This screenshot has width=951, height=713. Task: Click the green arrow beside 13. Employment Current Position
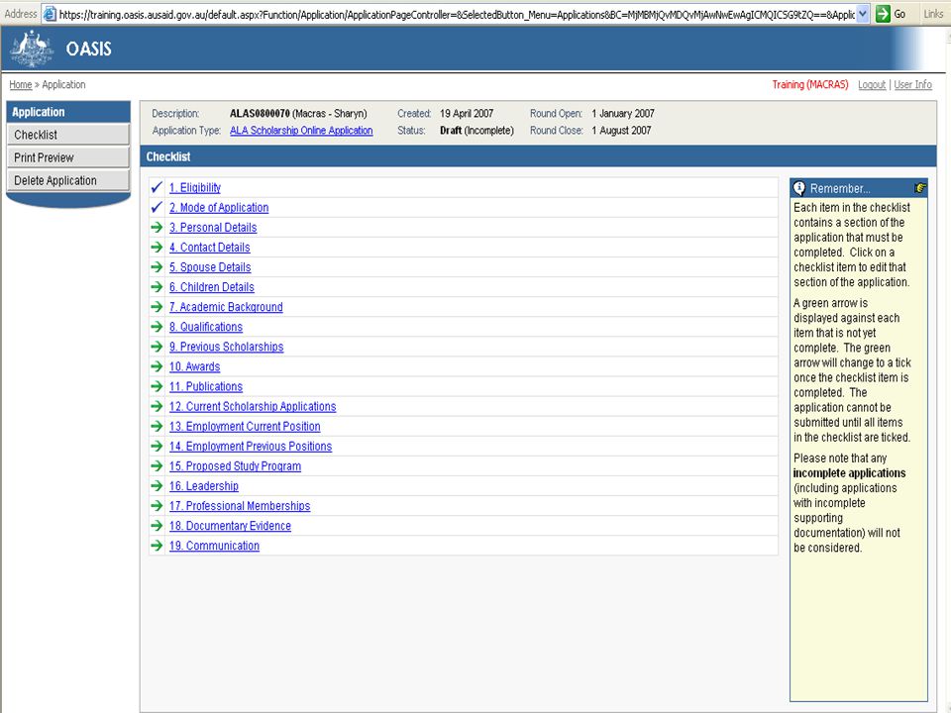coord(157,426)
